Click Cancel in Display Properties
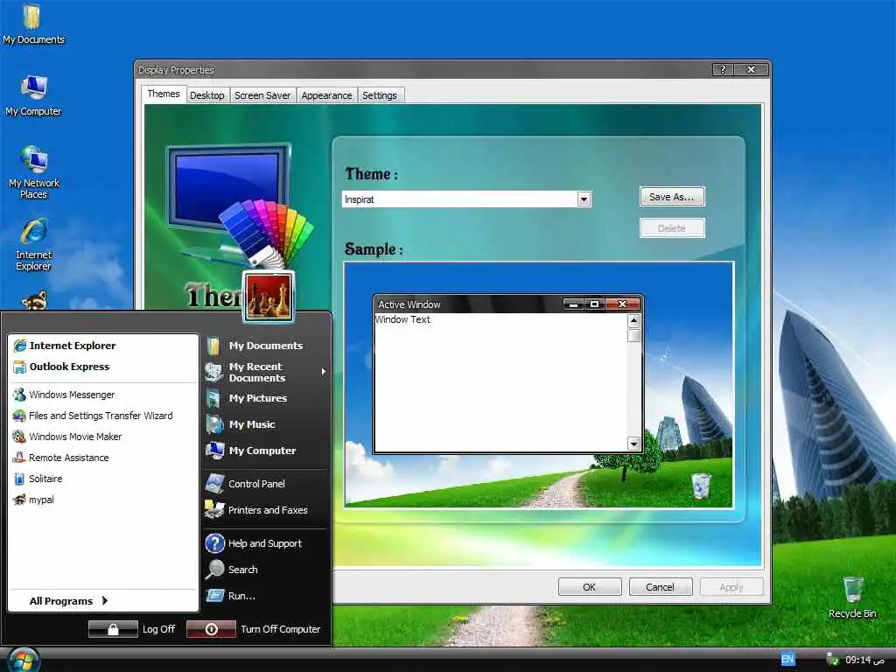Screen dimensions: 896x672 pos(660,587)
